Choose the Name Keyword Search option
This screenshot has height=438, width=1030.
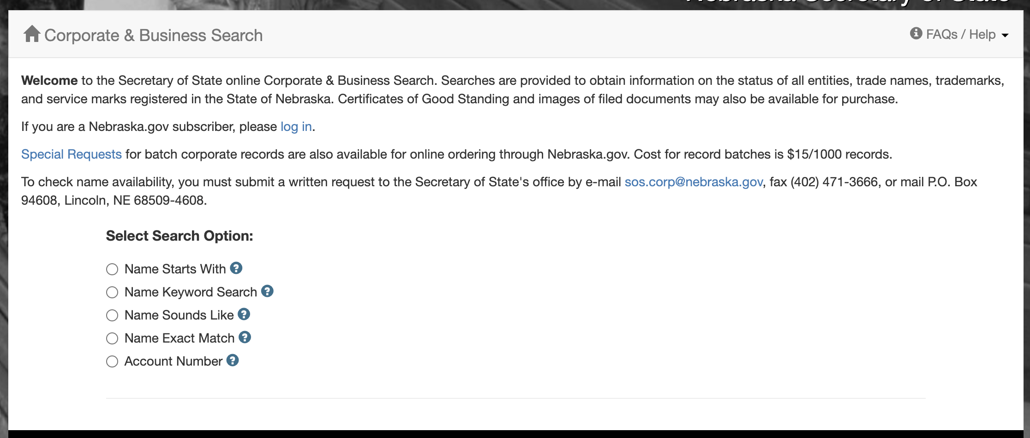(112, 292)
